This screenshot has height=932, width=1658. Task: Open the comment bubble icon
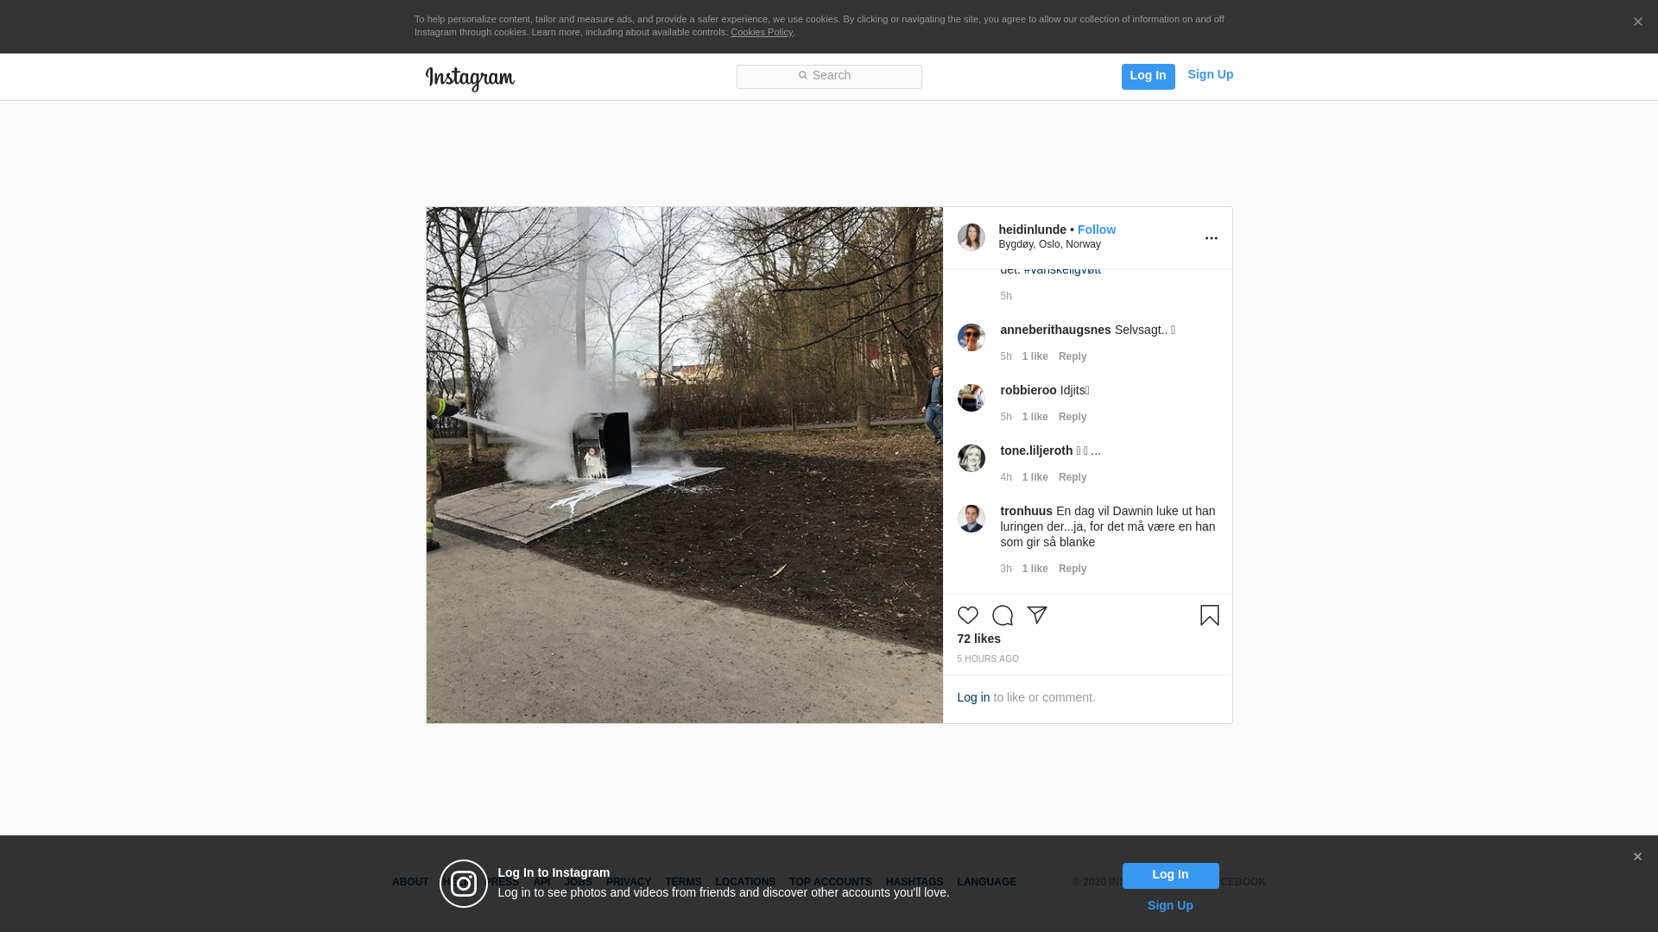tap(1003, 615)
